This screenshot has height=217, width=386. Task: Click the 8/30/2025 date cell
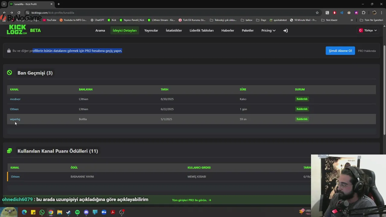point(167,99)
